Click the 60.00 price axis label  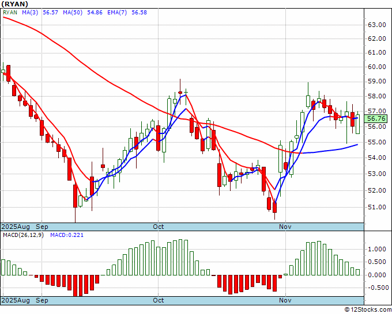click(x=377, y=67)
